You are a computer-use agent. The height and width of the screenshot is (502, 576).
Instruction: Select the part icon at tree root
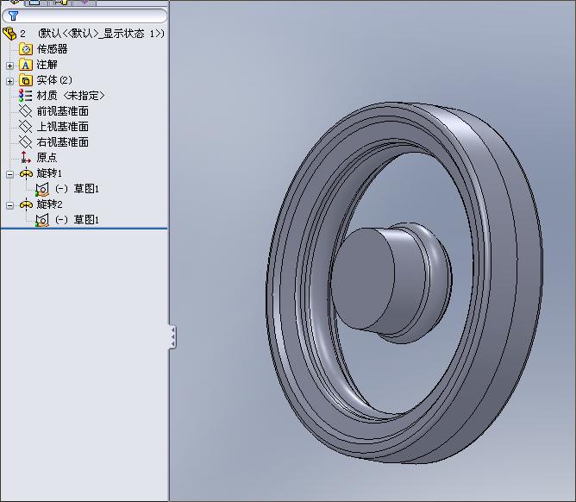point(9,34)
